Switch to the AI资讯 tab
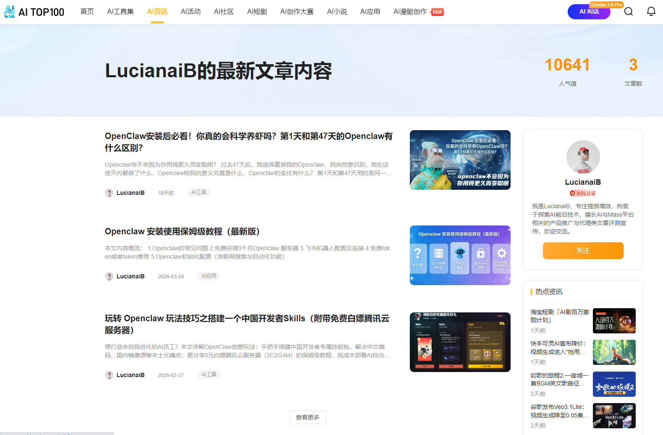The width and height of the screenshot is (663, 435). (x=157, y=12)
